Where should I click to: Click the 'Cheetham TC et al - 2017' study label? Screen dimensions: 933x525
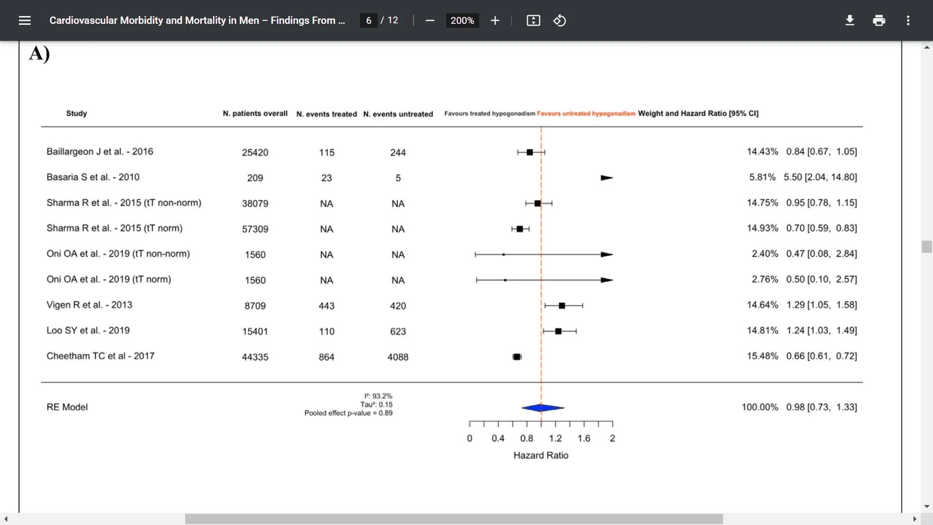point(101,356)
